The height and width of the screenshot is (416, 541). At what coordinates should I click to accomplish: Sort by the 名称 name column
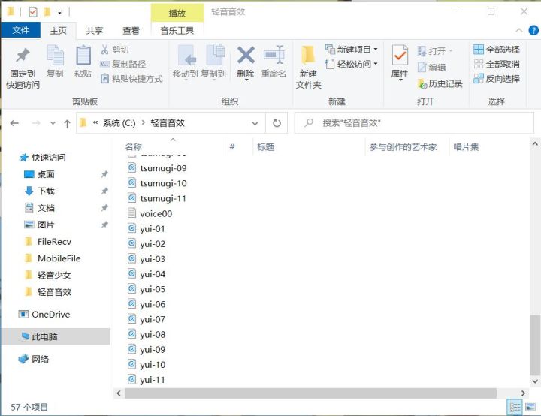point(134,147)
